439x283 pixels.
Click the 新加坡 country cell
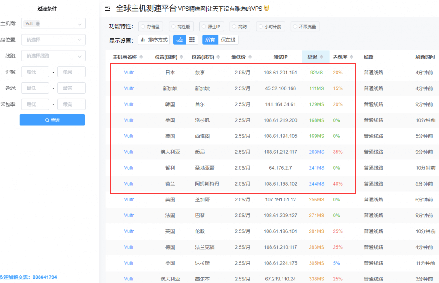point(170,88)
